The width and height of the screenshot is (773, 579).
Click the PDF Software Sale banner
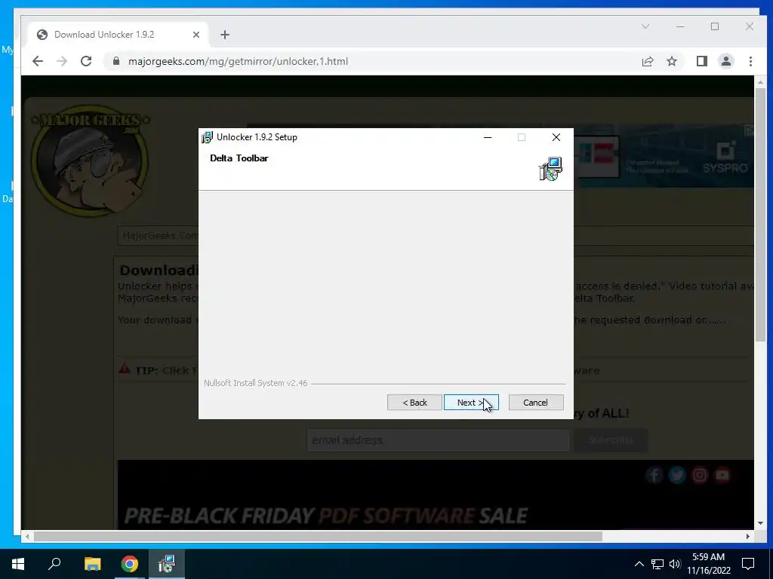click(x=436, y=495)
